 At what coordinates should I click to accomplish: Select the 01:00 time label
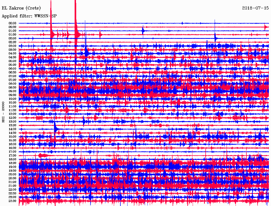(x=12, y=31)
